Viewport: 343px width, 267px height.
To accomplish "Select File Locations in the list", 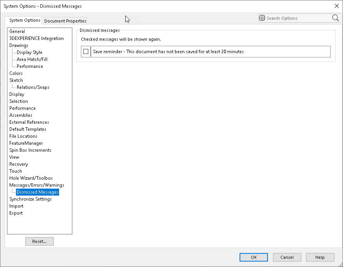I will [23, 136].
